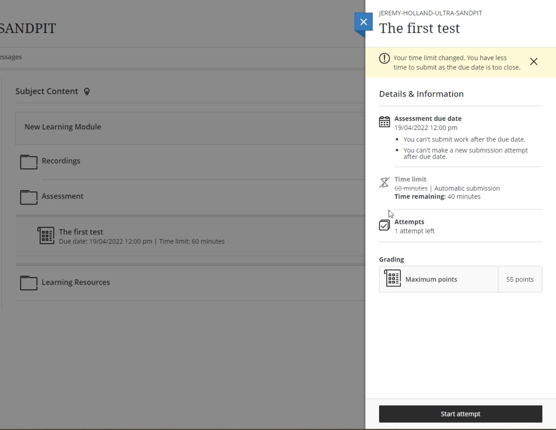Select the Messages tab
Image resolution: width=556 pixels, height=430 pixels.
pyautogui.click(x=11, y=57)
